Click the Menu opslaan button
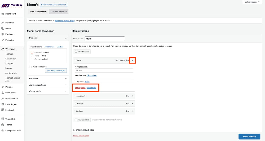 249,137
